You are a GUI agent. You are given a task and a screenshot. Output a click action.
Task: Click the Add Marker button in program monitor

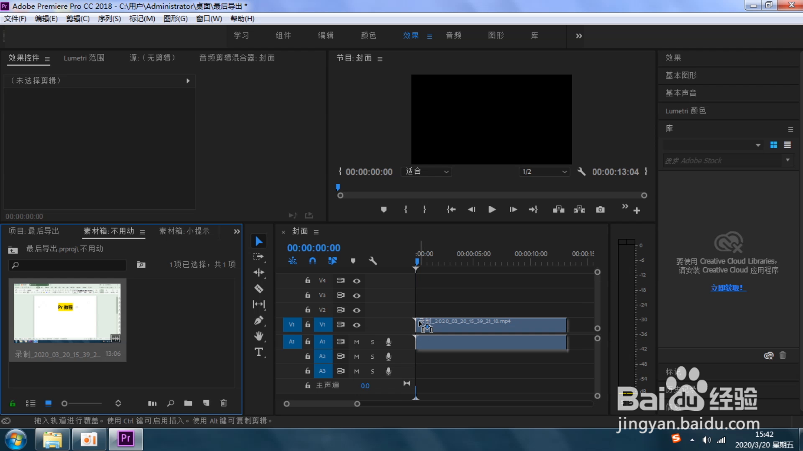tap(384, 210)
